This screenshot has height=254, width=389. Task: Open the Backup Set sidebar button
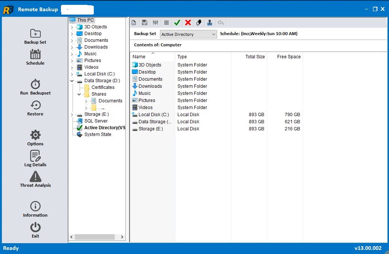35,37
